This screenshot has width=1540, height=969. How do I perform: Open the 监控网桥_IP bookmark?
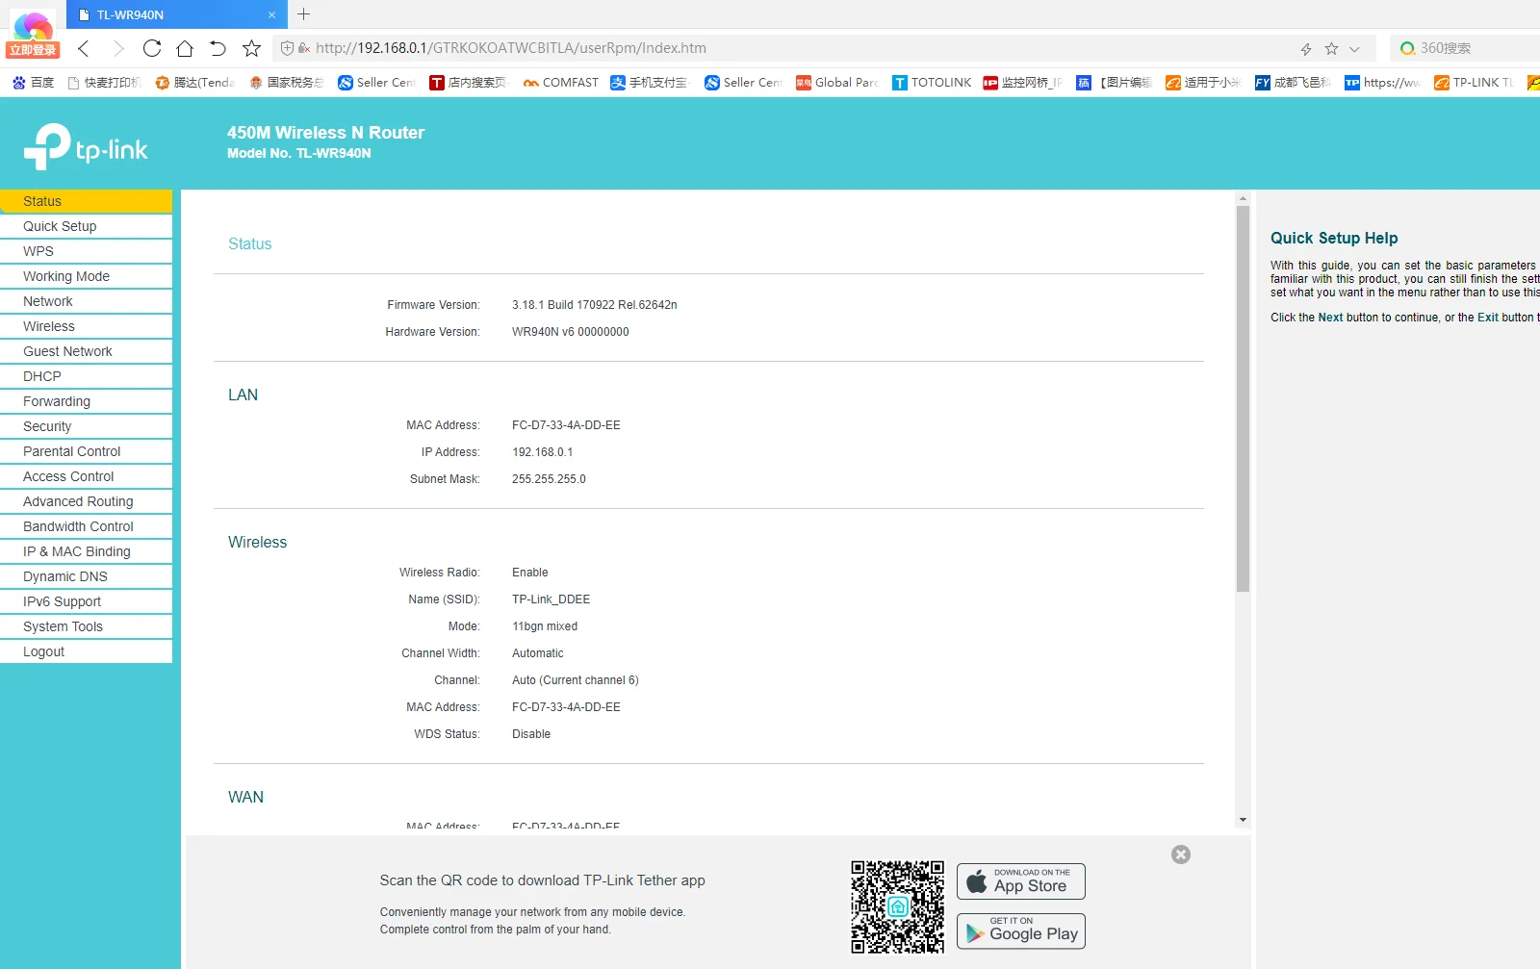(x=1022, y=83)
